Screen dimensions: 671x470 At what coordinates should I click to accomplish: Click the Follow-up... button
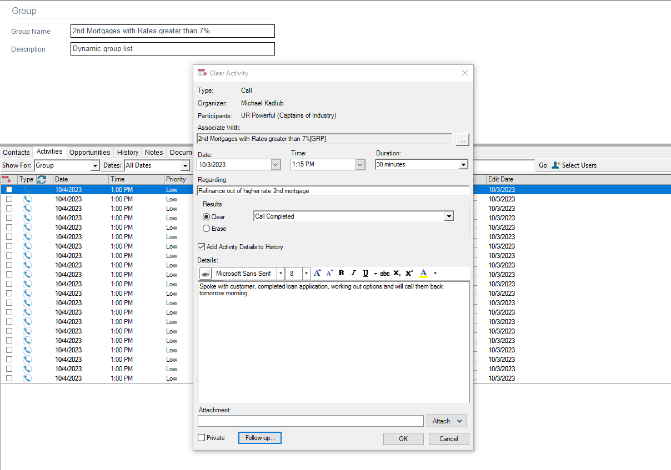click(x=260, y=438)
